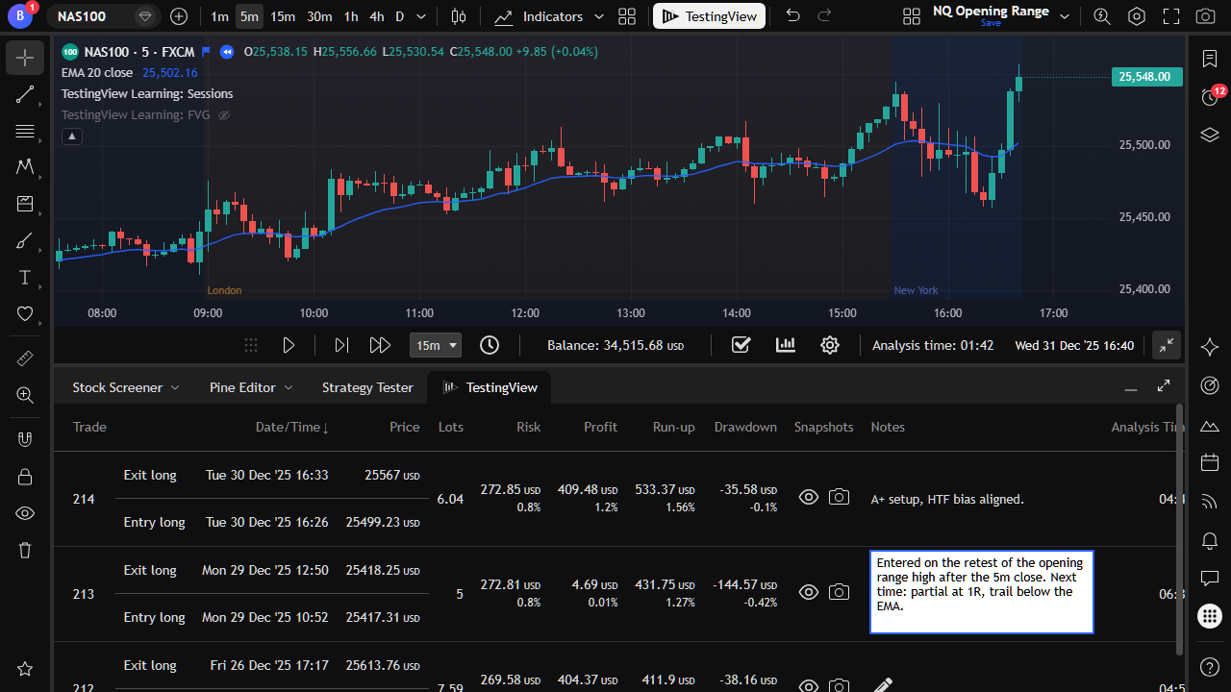Start replay playback with play button

[x=289, y=345]
